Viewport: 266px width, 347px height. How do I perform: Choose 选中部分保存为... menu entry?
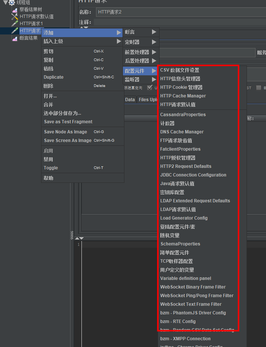point(83,113)
